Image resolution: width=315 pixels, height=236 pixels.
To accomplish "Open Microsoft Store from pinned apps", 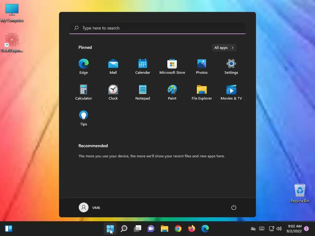I will (172, 67).
